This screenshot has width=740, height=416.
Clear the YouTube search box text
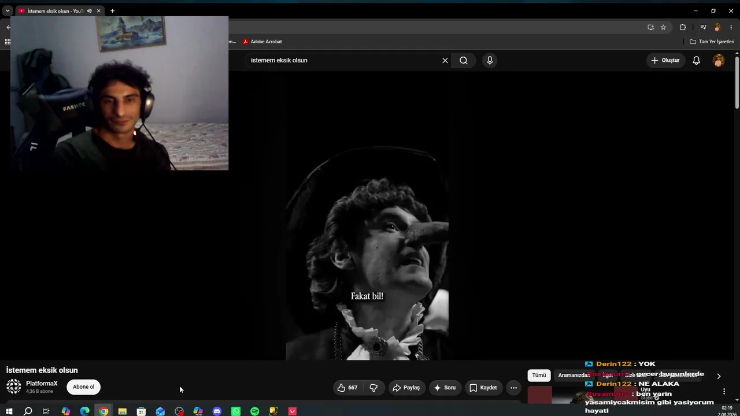445,60
